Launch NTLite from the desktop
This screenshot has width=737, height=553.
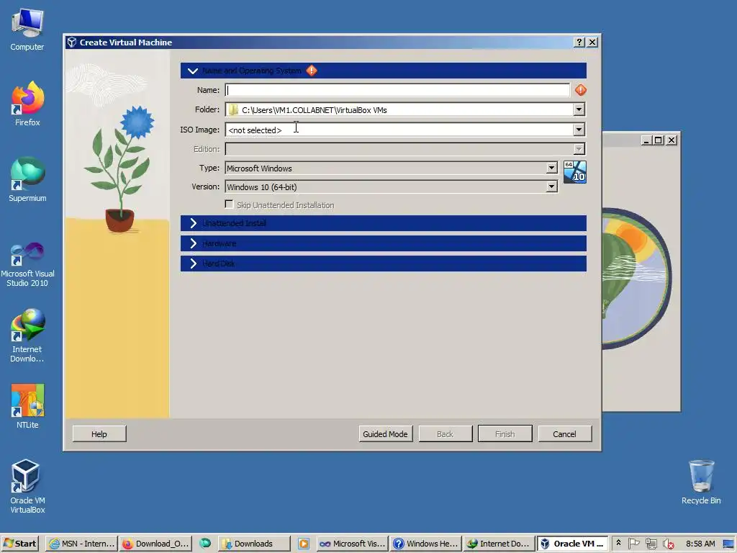[27, 406]
